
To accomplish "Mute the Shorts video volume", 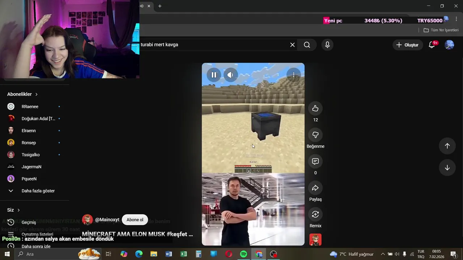I will pyautogui.click(x=230, y=75).
